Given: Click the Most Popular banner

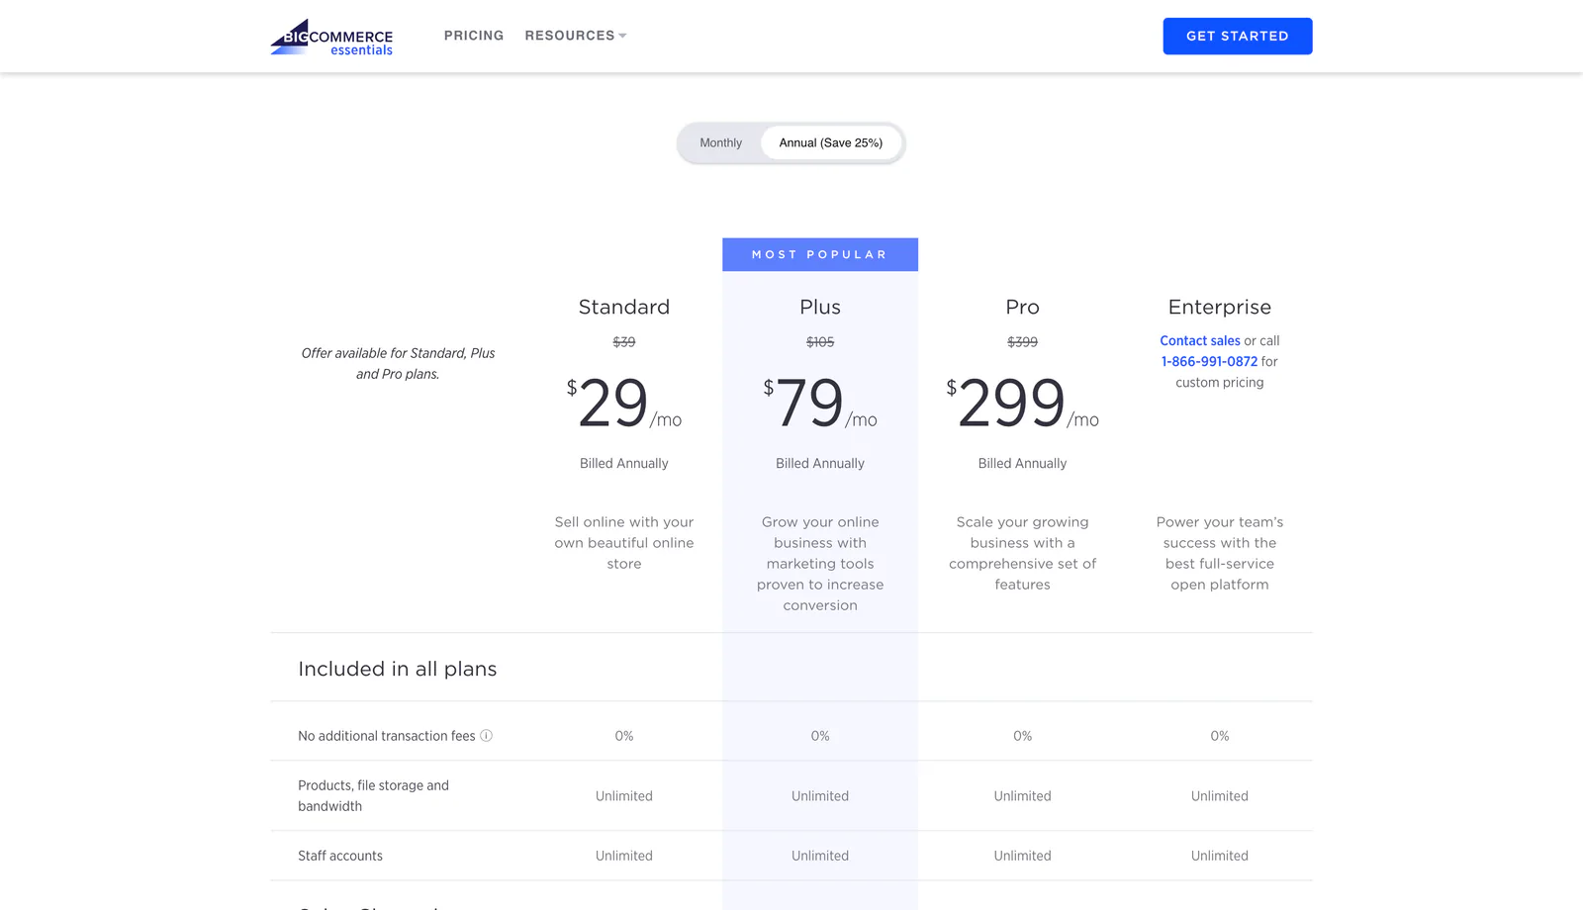Looking at the screenshot, I should [x=820, y=254].
